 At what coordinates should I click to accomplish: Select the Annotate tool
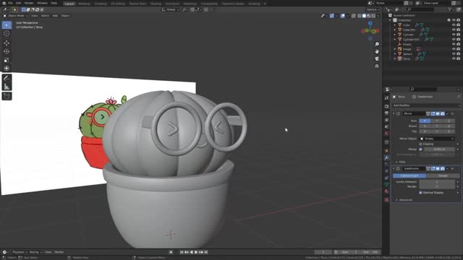tap(7, 78)
